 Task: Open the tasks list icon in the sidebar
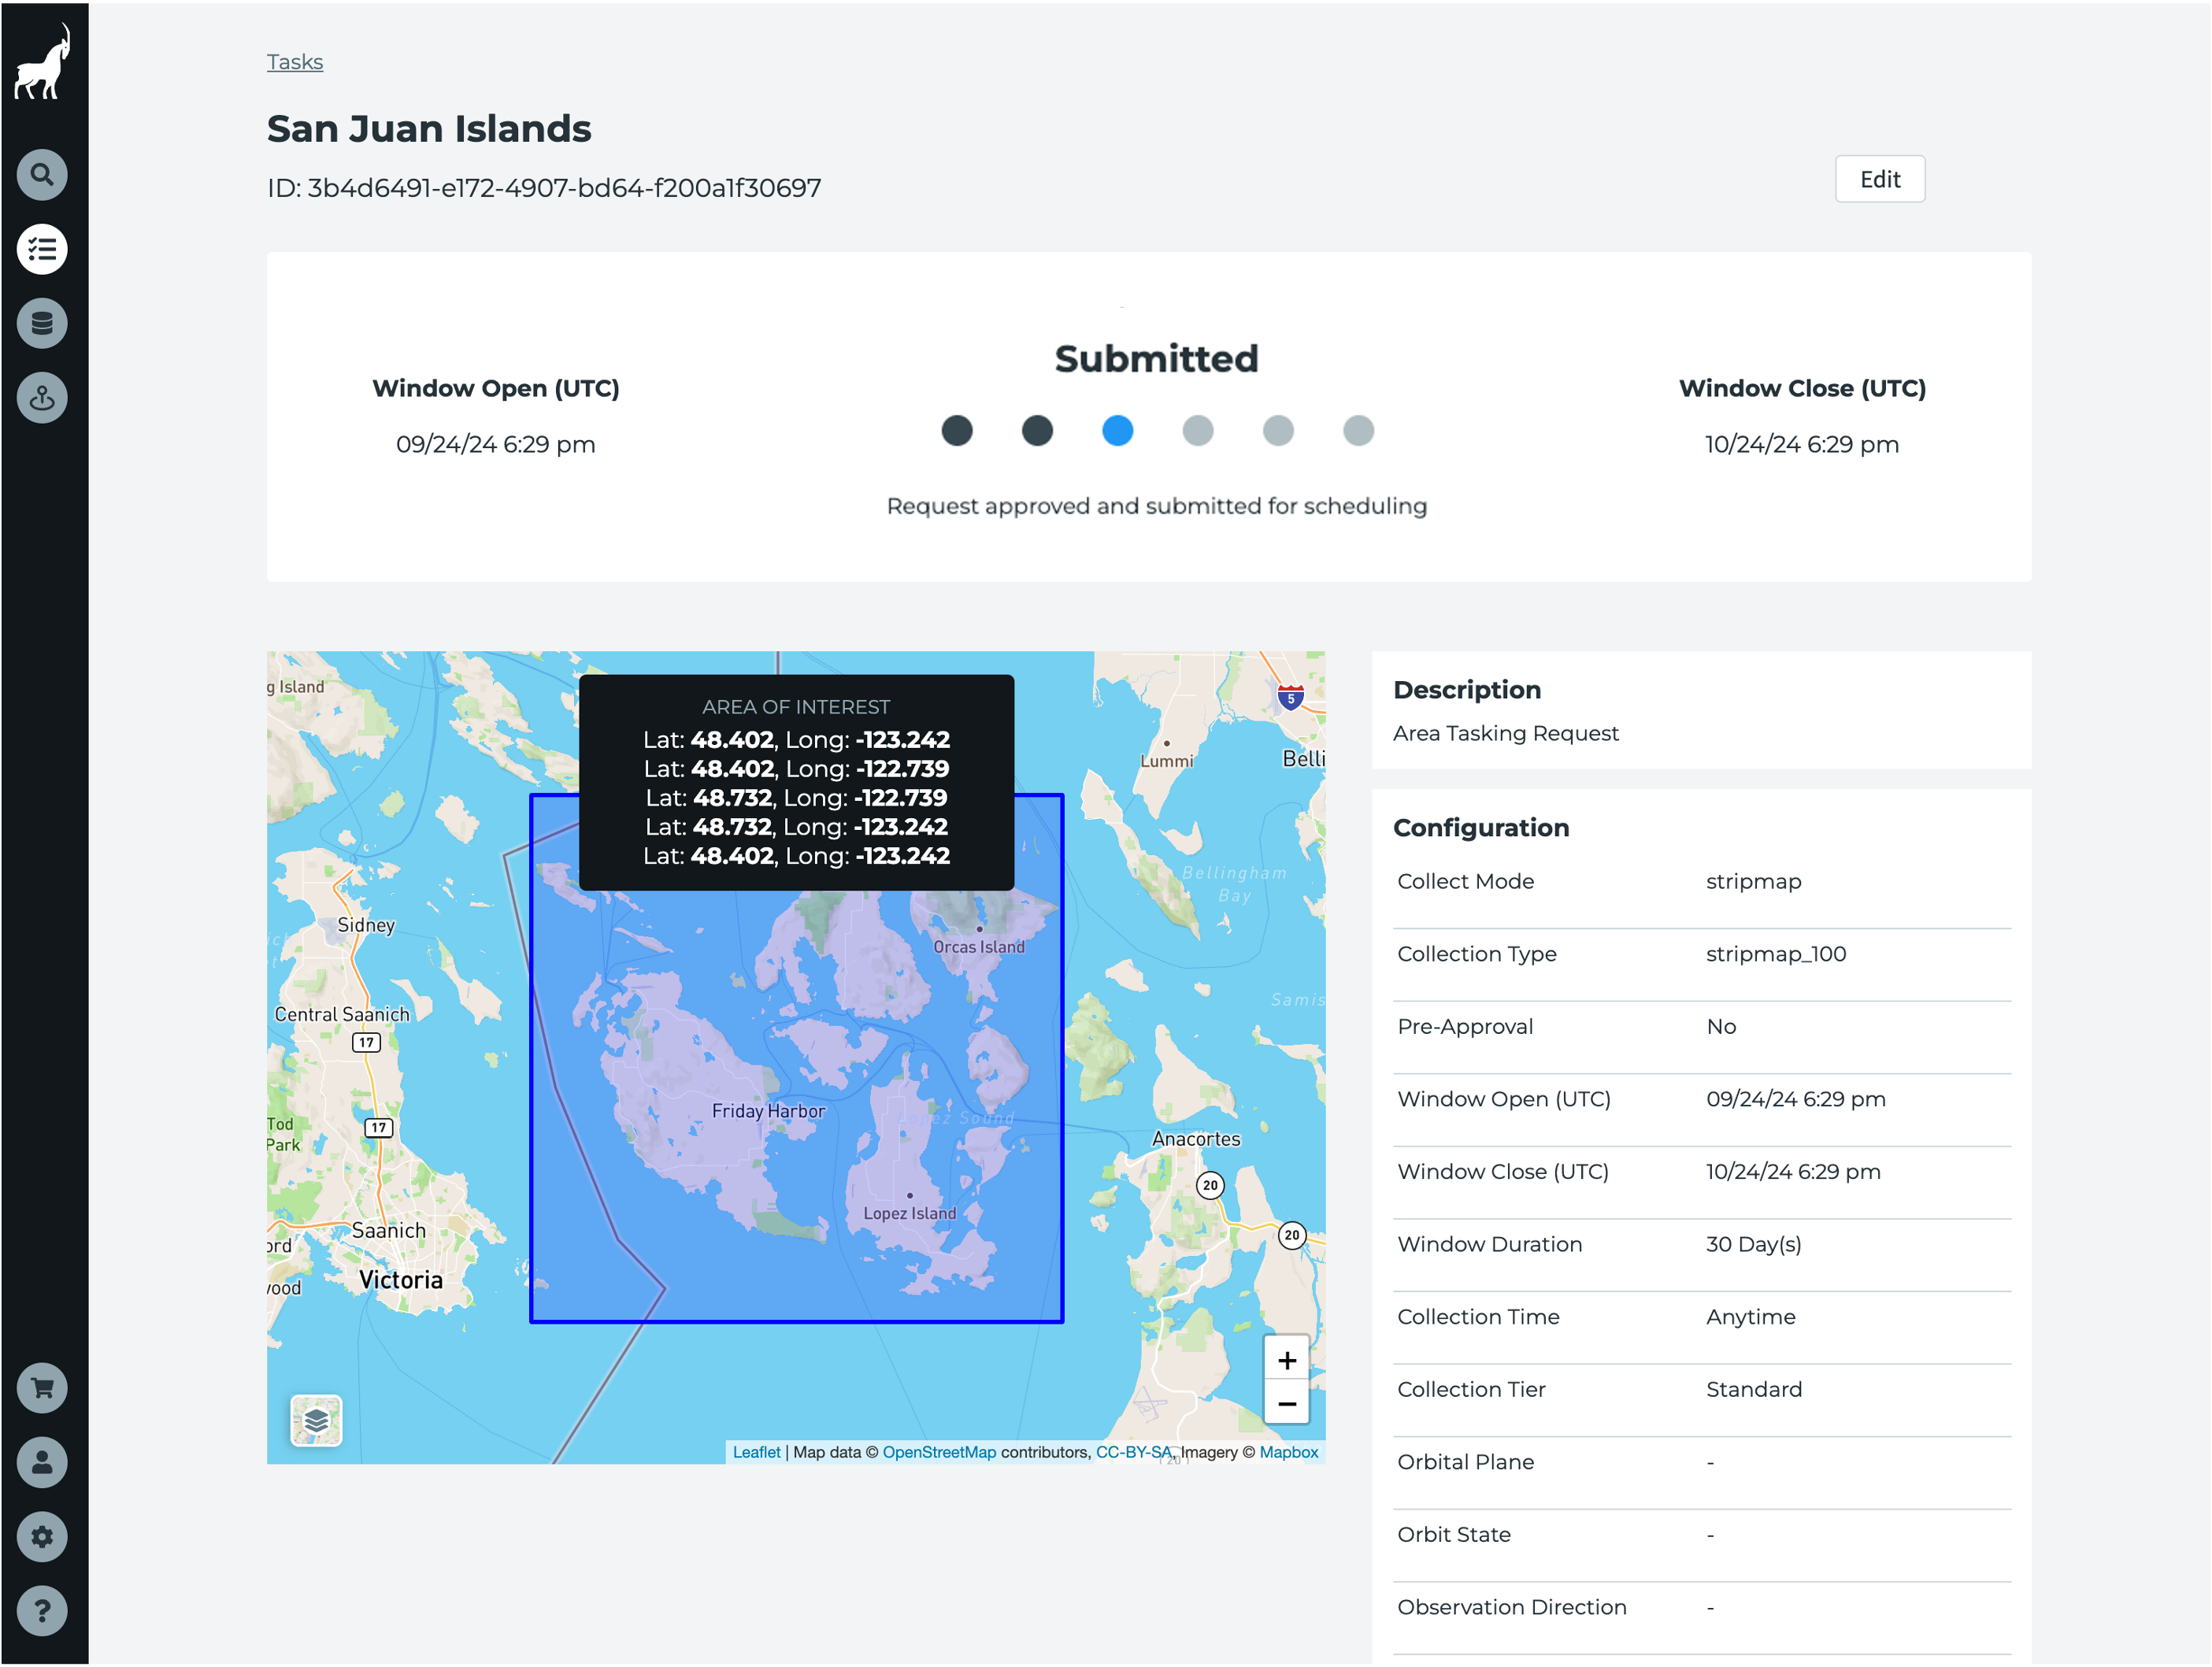(x=42, y=249)
